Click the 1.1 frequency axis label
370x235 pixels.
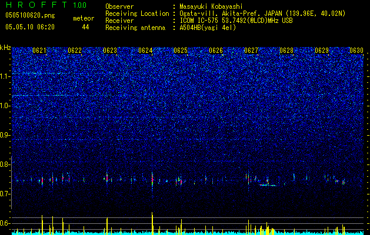5,76
